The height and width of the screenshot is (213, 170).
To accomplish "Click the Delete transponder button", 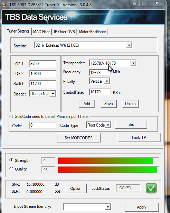I will tap(130, 104).
